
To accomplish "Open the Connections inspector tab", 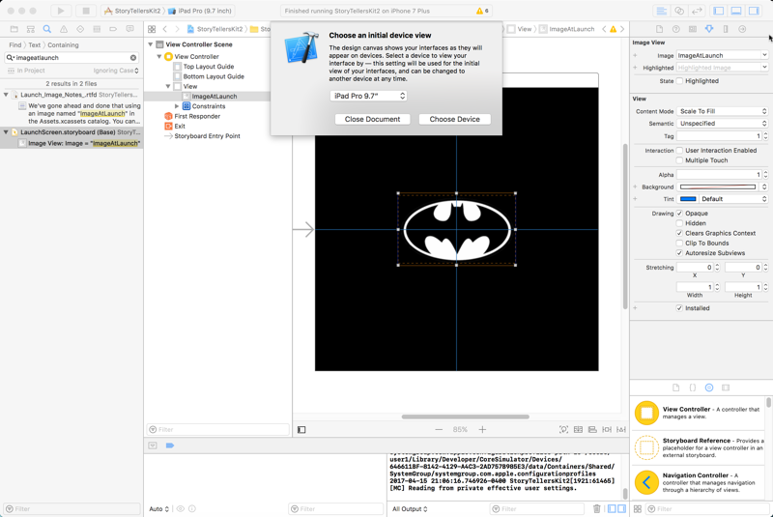I will [x=742, y=29].
